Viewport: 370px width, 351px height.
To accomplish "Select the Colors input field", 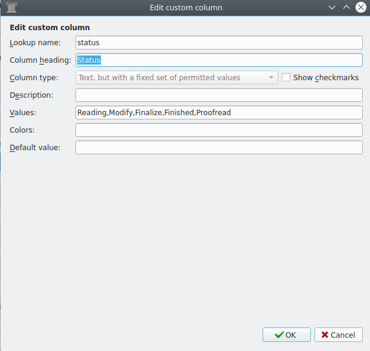I will click(x=218, y=130).
